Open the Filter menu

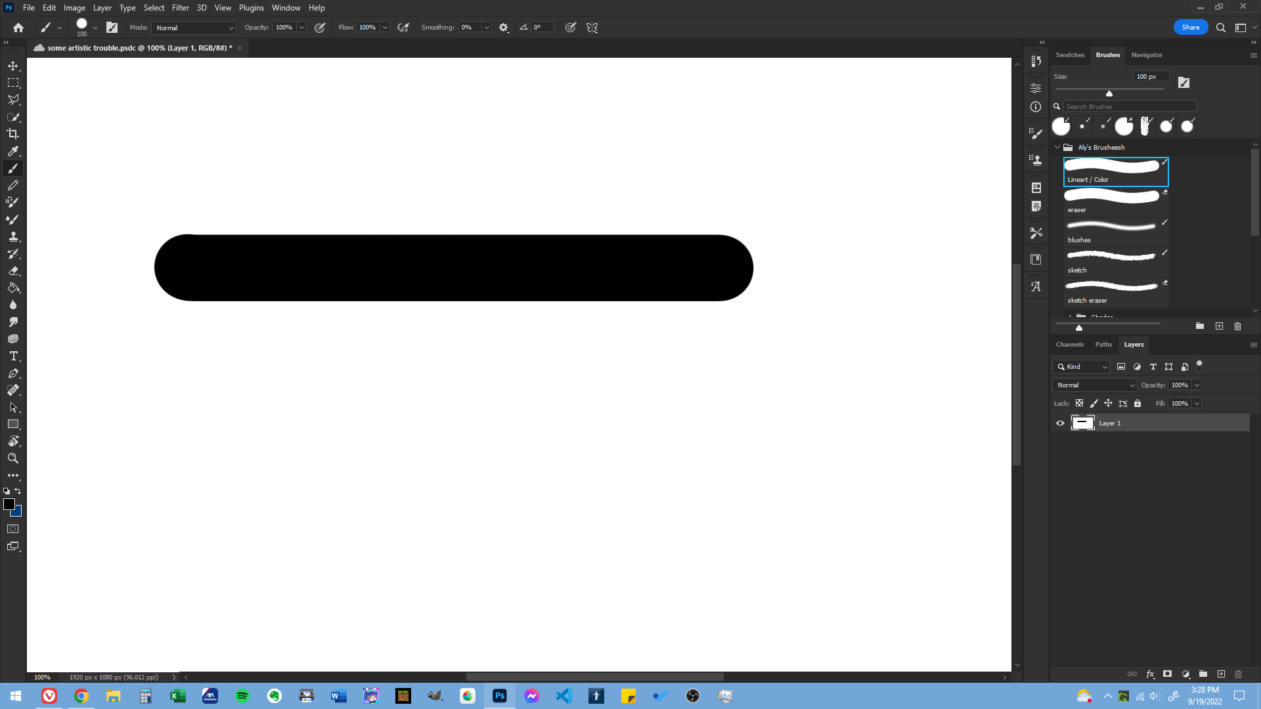[x=181, y=7]
